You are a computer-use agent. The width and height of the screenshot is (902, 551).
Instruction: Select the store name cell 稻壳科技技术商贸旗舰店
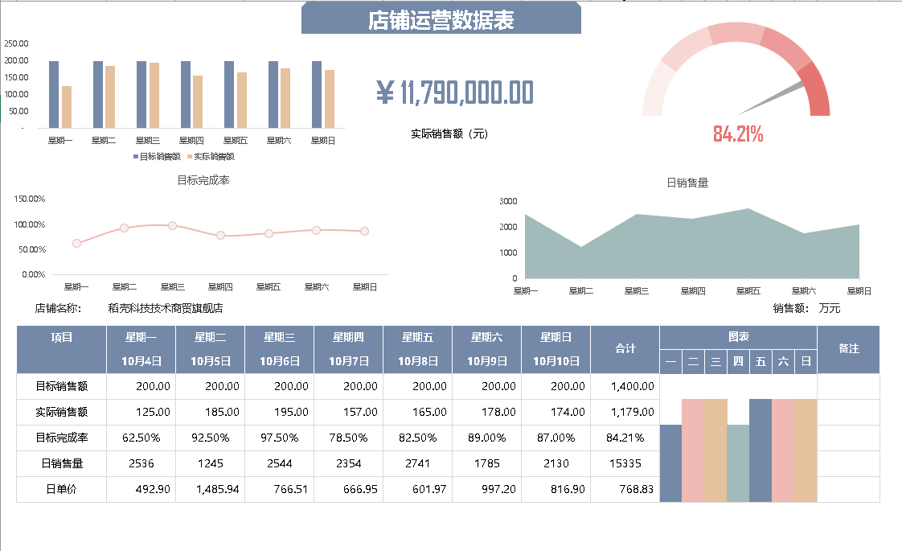coord(165,308)
